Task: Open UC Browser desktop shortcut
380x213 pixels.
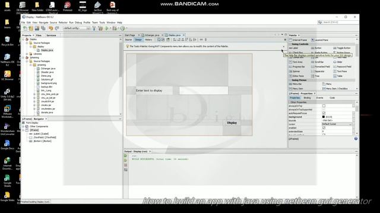Action: (x=7, y=76)
